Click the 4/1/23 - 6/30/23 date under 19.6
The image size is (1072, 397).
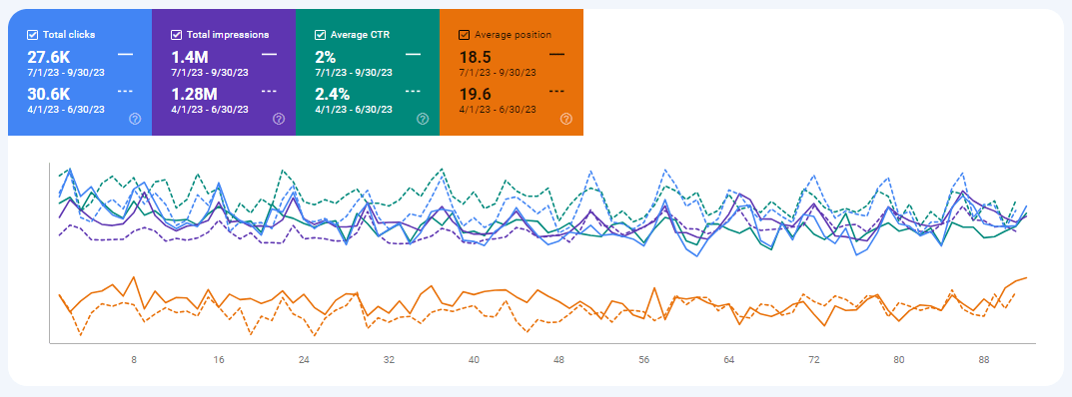click(x=497, y=109)
